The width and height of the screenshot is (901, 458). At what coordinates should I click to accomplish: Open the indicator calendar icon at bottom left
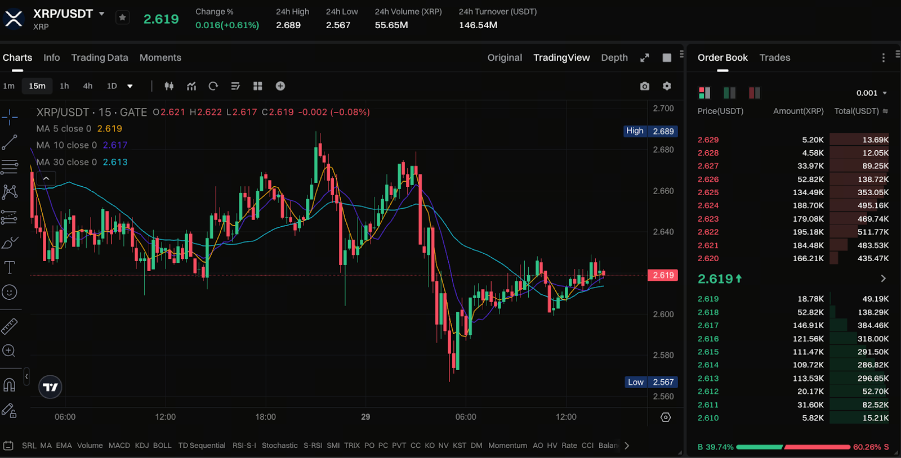click(x=8, y=446)
